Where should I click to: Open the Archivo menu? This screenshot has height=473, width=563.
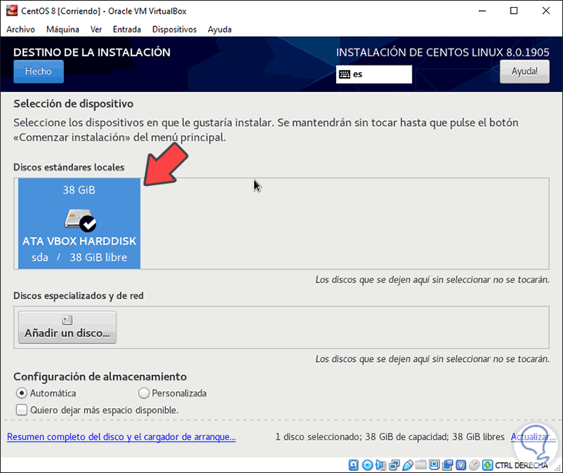click(x=21, y=29)
